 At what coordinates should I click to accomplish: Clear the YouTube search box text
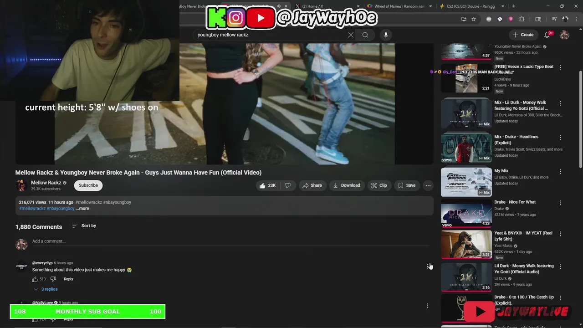(x=351, y=35)
